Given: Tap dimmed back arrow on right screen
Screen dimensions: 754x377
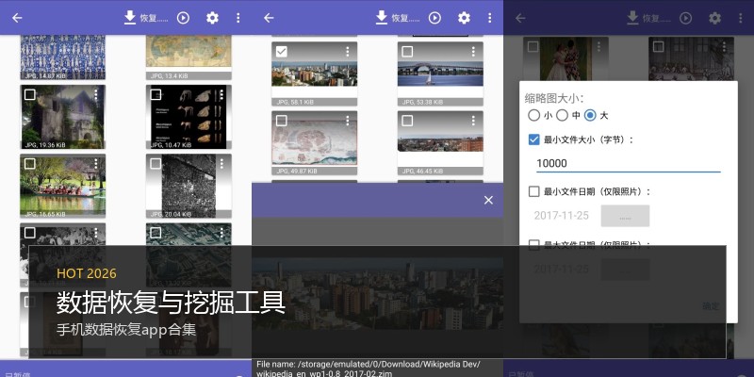Looking at the screenshot, I should click(x=520, y=18).
